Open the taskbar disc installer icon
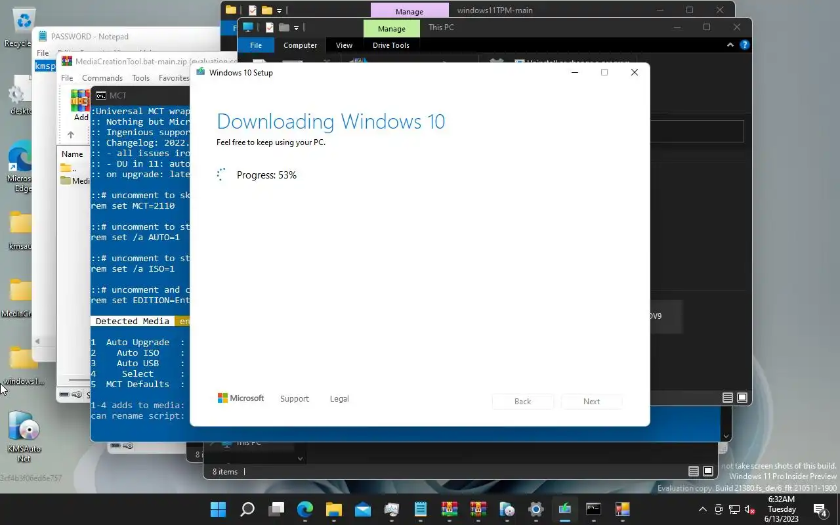The width and height of the screenshot is (840, 525). 507,509
